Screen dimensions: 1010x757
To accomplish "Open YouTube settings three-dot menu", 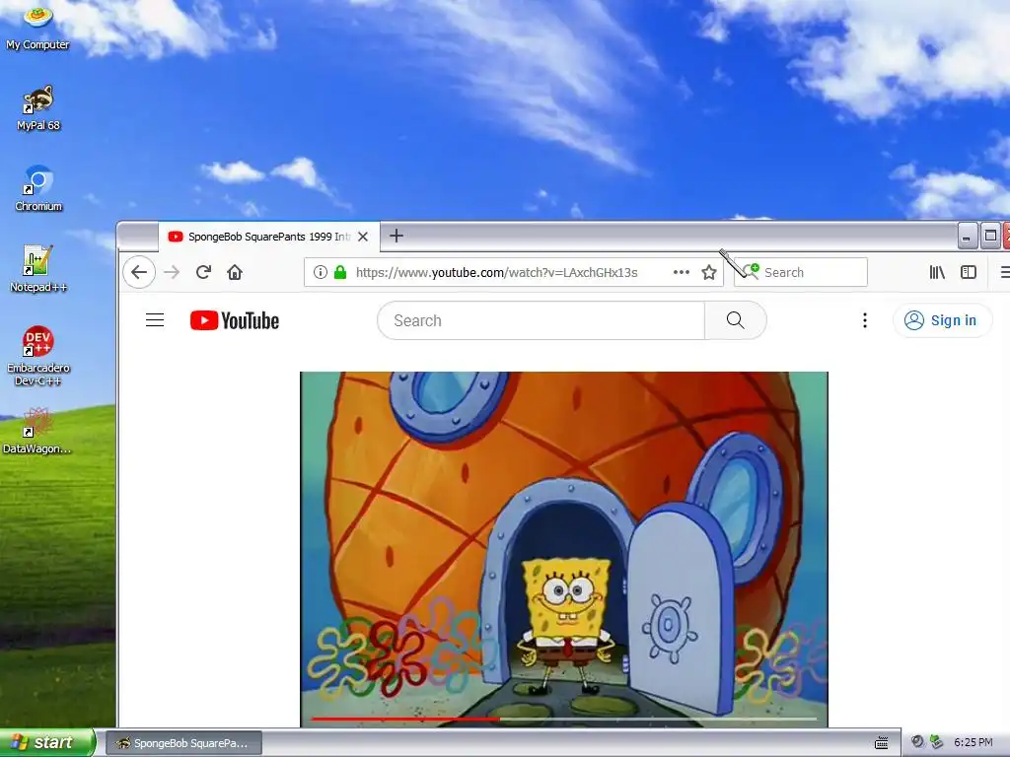I will tap(864, 320).
